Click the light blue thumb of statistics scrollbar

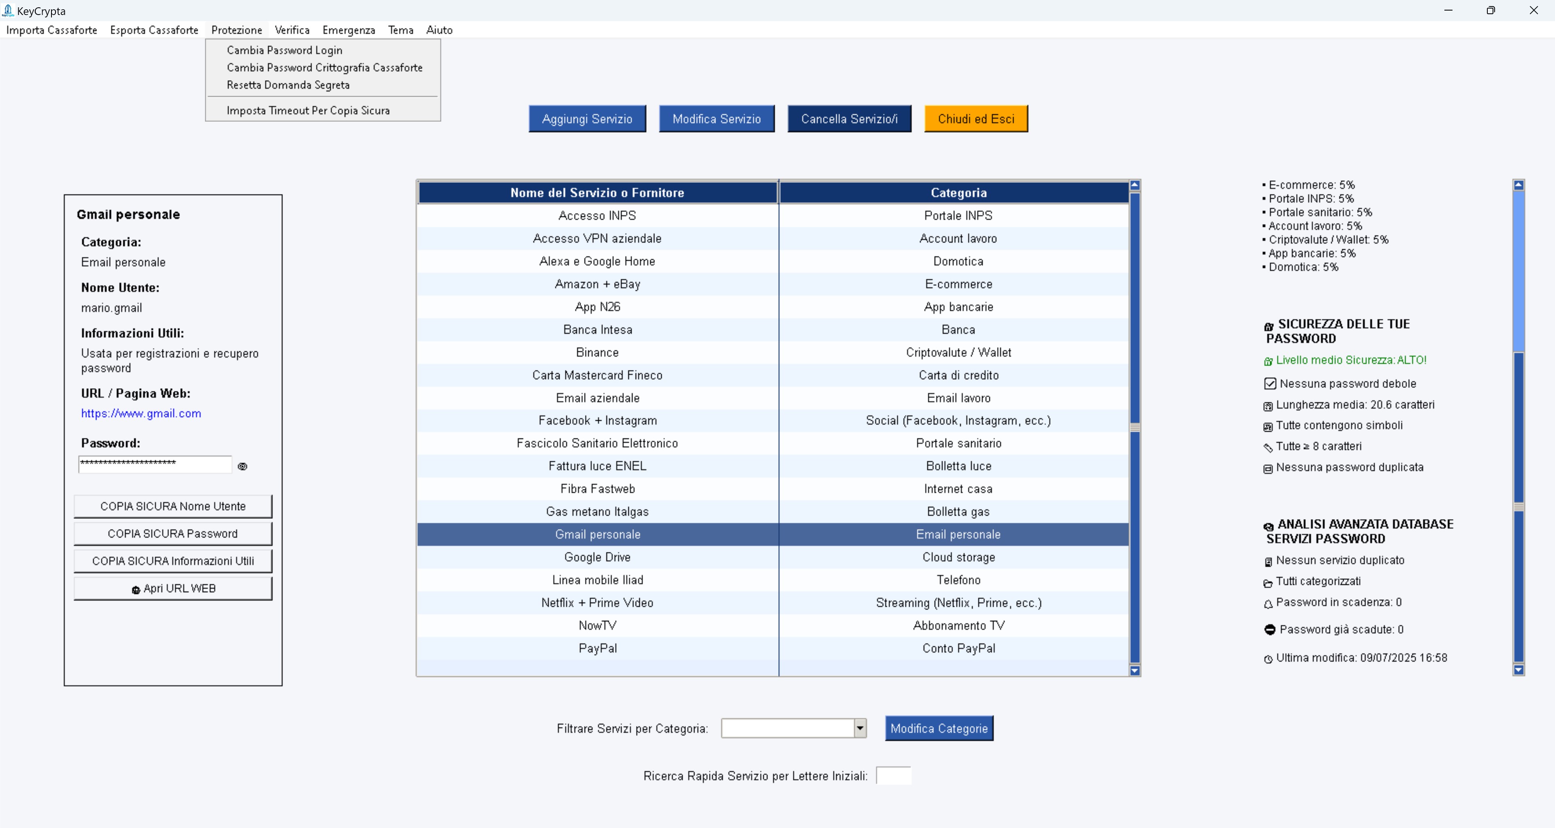(1519, 271)
